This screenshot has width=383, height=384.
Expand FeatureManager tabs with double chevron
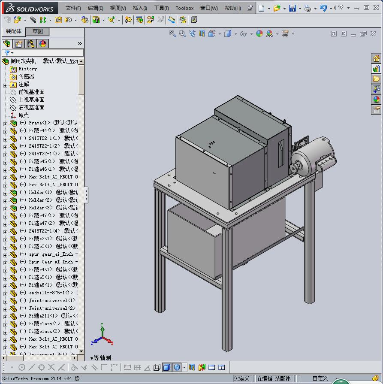click(80, 44)
